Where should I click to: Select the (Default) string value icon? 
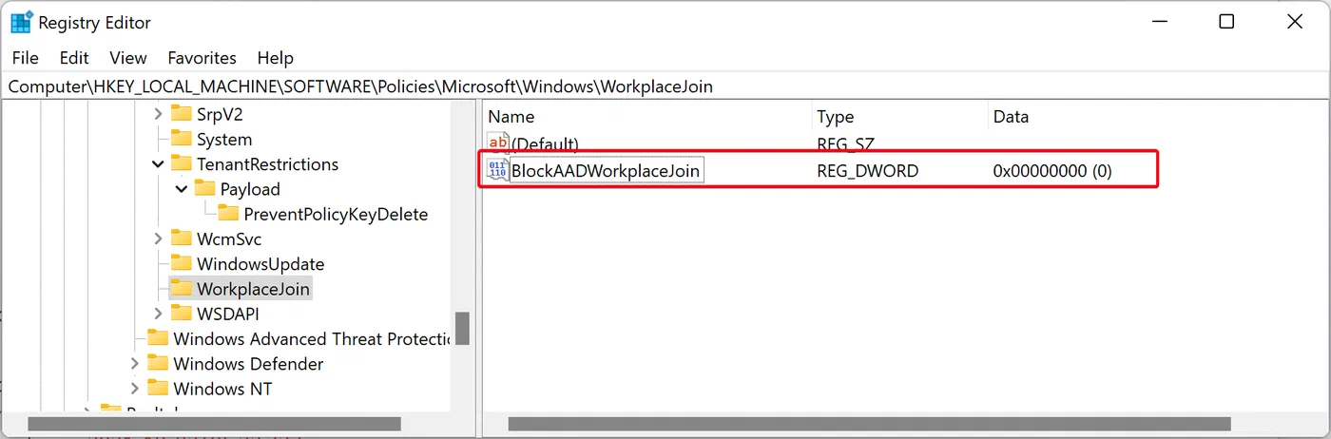point(499,143)
